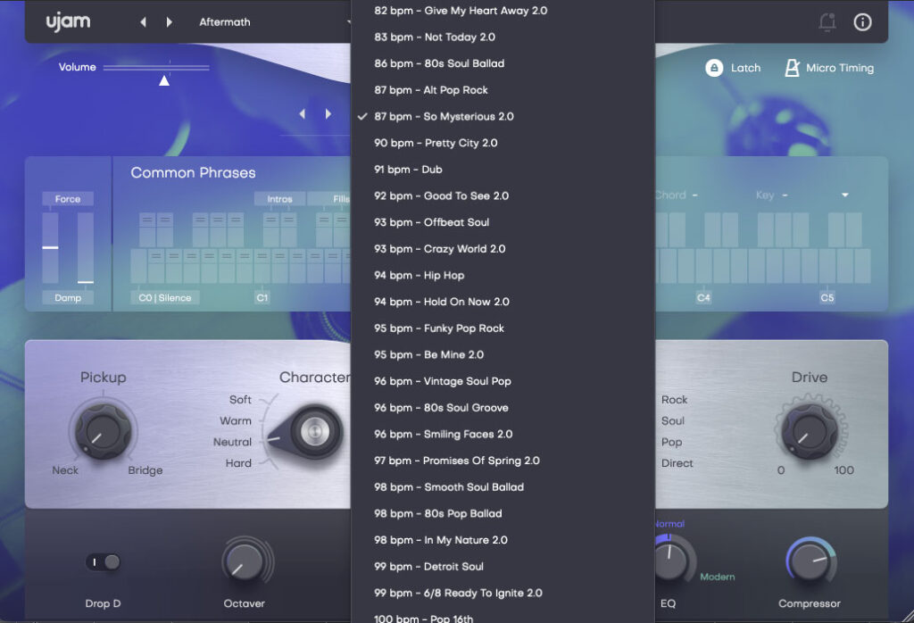Toggle the Drop D switch
The height and width of the screenshot is (623, 914).
click(104, 562)
